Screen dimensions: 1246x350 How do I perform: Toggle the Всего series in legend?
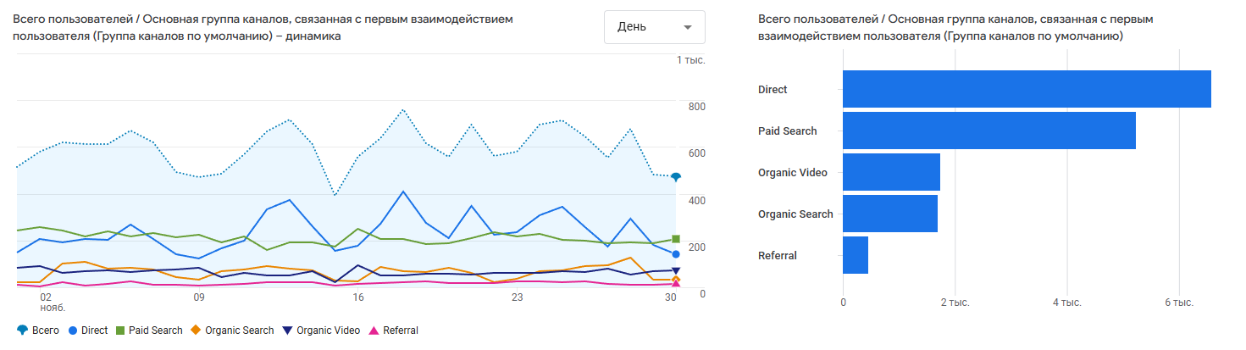tap(39, 331)
